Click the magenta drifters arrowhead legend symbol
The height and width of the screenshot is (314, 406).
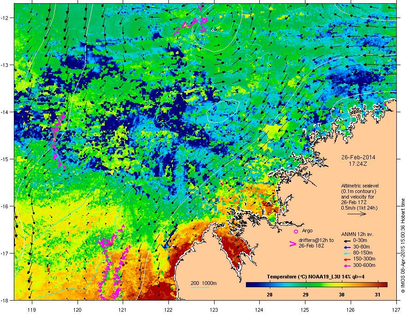click(293, 244)
